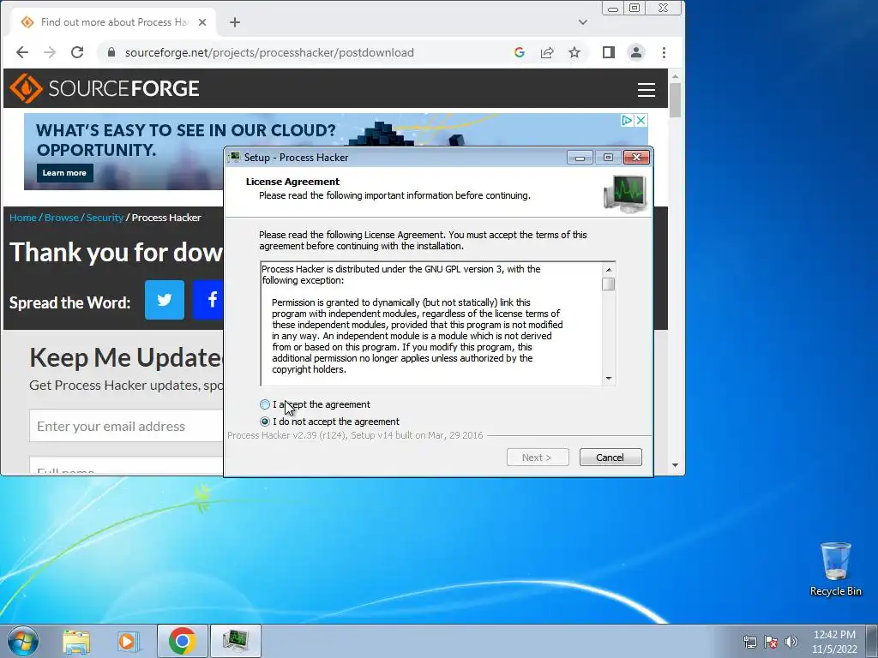Close the ad with the X icon
Screen dimensions: 878x658
(641, 120)
